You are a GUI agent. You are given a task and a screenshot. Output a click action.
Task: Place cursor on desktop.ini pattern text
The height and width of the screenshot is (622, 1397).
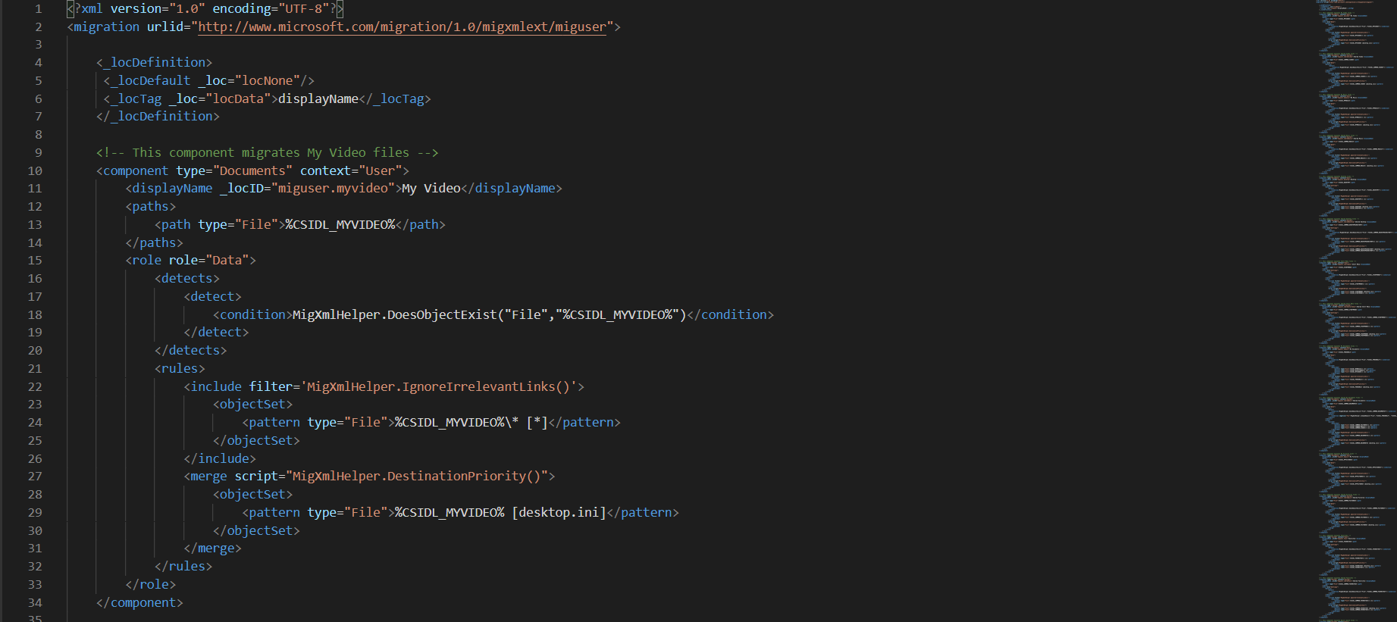coord(559,513)
